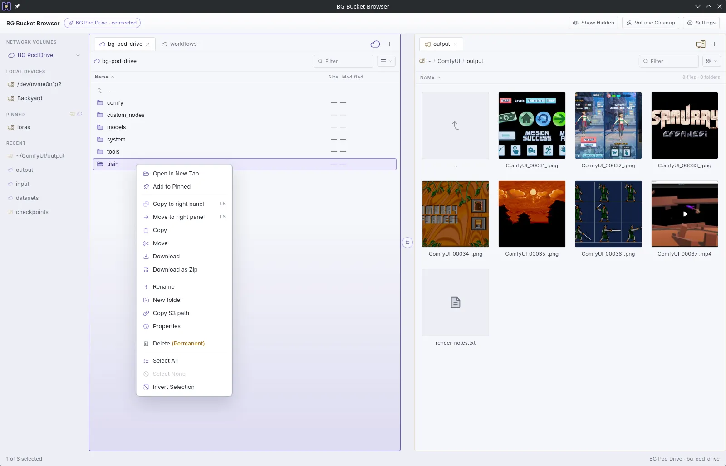726x466 pixels.
Task: Select the custom_nodes folder row
Action: [x=245, y=115]
